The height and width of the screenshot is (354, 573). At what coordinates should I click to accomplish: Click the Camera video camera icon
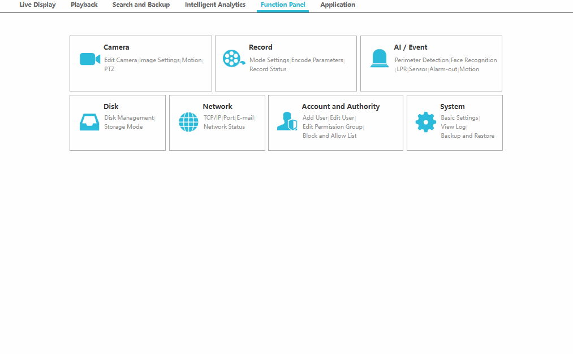tap(89, 59)
